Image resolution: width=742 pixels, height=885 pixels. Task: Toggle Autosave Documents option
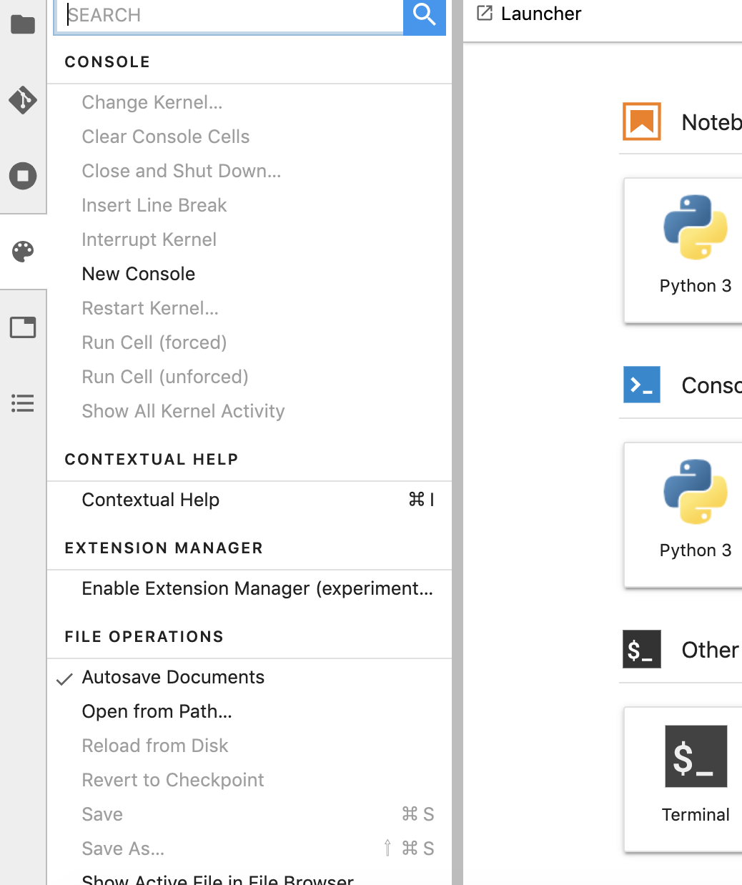pos(173,677)
